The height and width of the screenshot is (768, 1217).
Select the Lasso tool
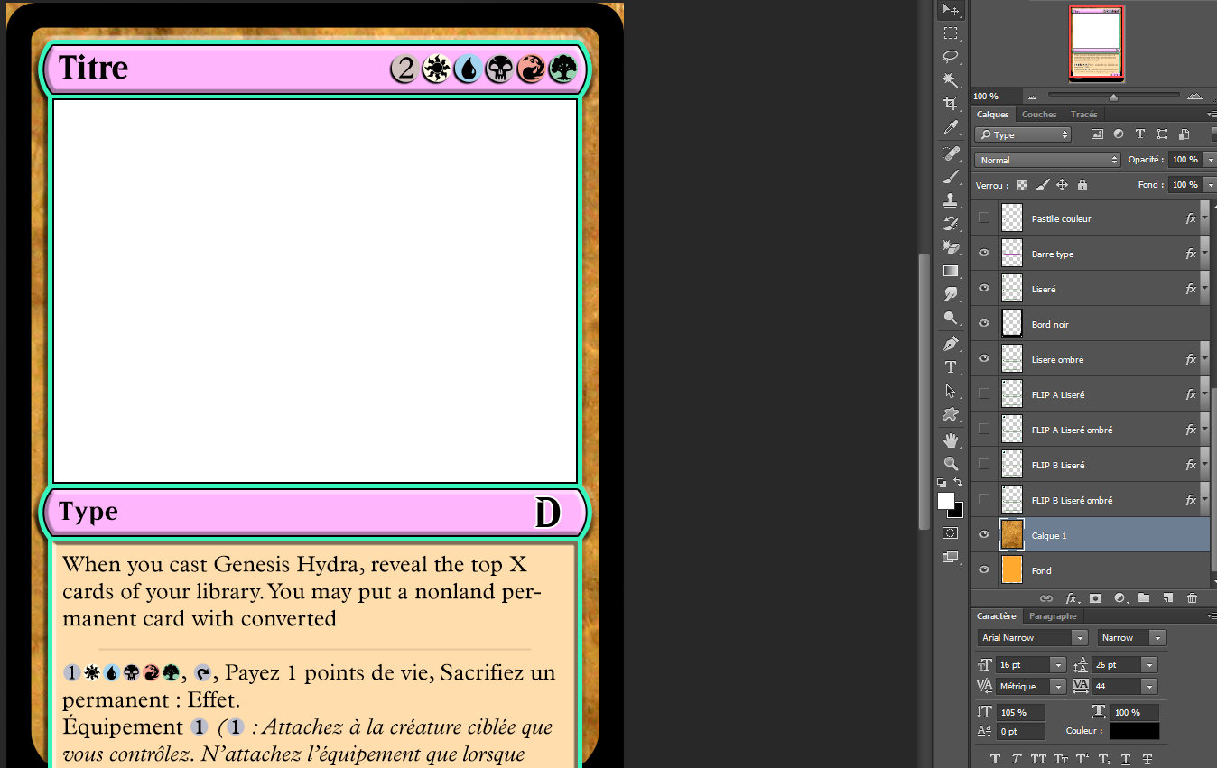point(951,56)
